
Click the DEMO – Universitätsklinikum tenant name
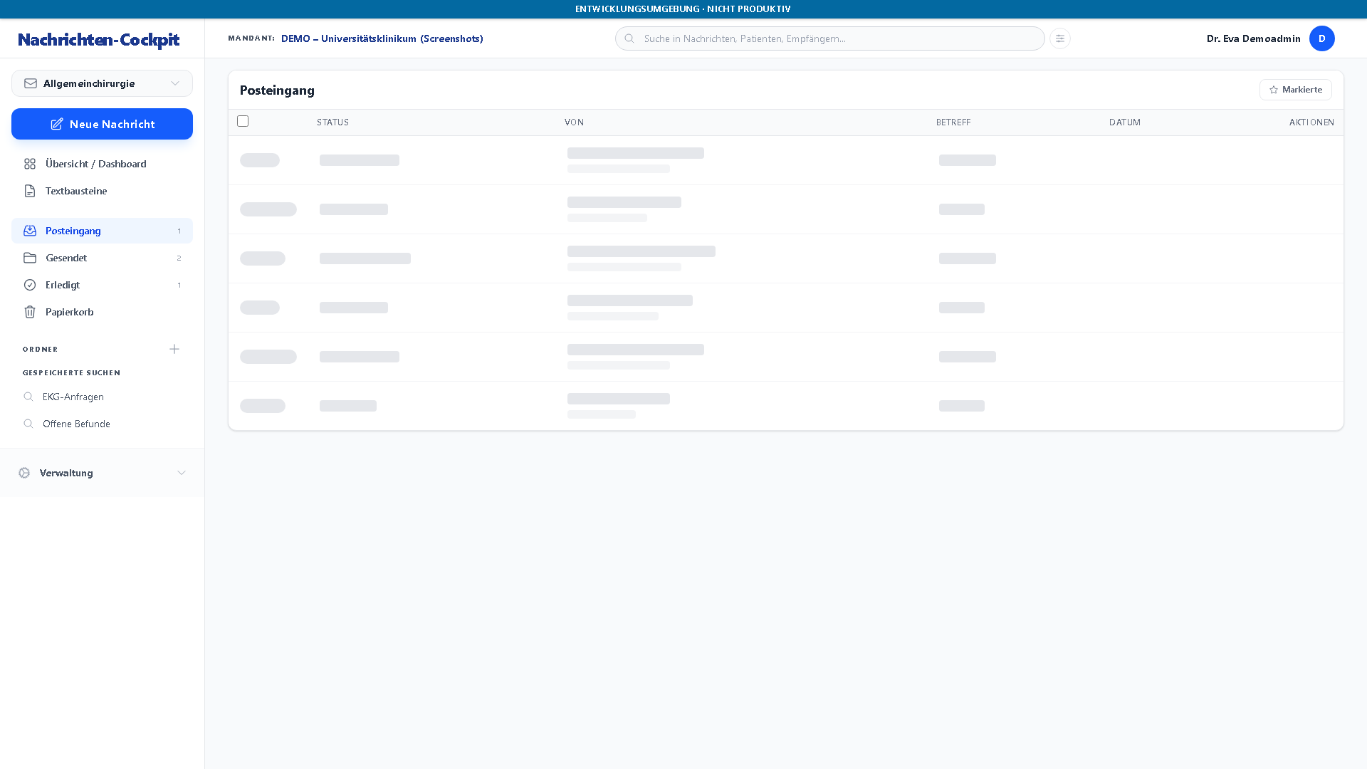(x=382, y=38)
